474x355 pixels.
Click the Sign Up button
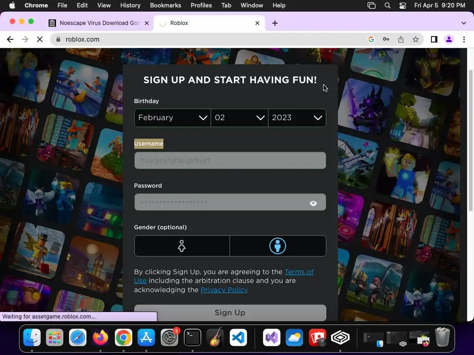click(x=230, y=313)
